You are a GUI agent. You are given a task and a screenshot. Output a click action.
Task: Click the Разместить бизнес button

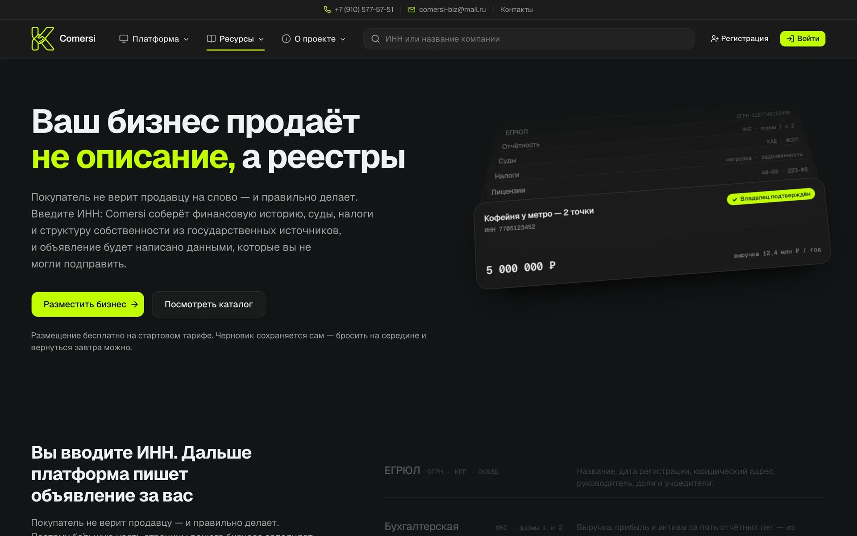[x=87, y=304]
